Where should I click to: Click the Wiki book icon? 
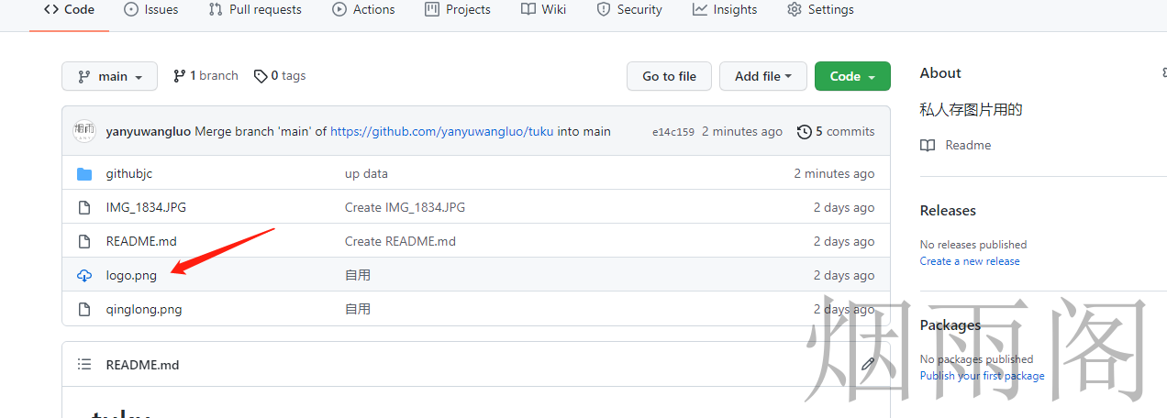click(528, 9)
